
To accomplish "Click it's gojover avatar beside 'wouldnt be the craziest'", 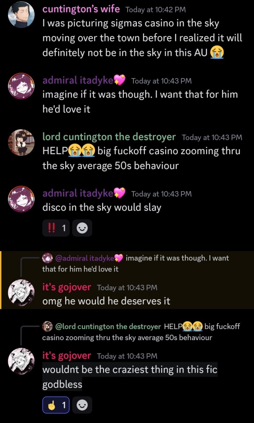I will click(x=21, y=361).
